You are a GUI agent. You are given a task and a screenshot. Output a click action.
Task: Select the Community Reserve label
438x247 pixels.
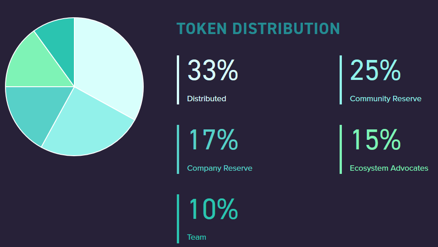pos(385,99)
